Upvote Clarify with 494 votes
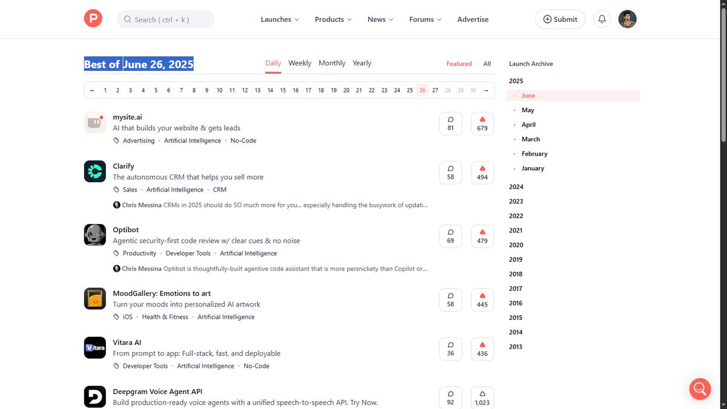 pyautogui.click(x=482, y=172)
